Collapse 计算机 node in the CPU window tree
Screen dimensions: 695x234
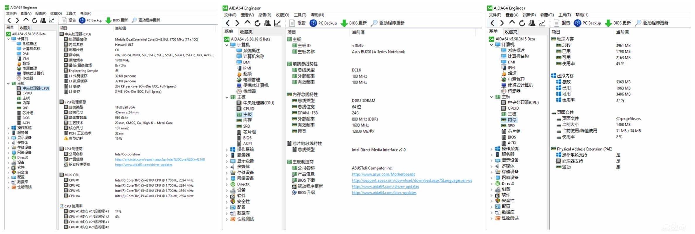click(x=8, y=39)
